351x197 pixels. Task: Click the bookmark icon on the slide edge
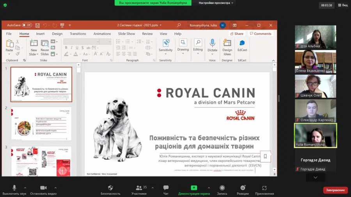[265, 156]
